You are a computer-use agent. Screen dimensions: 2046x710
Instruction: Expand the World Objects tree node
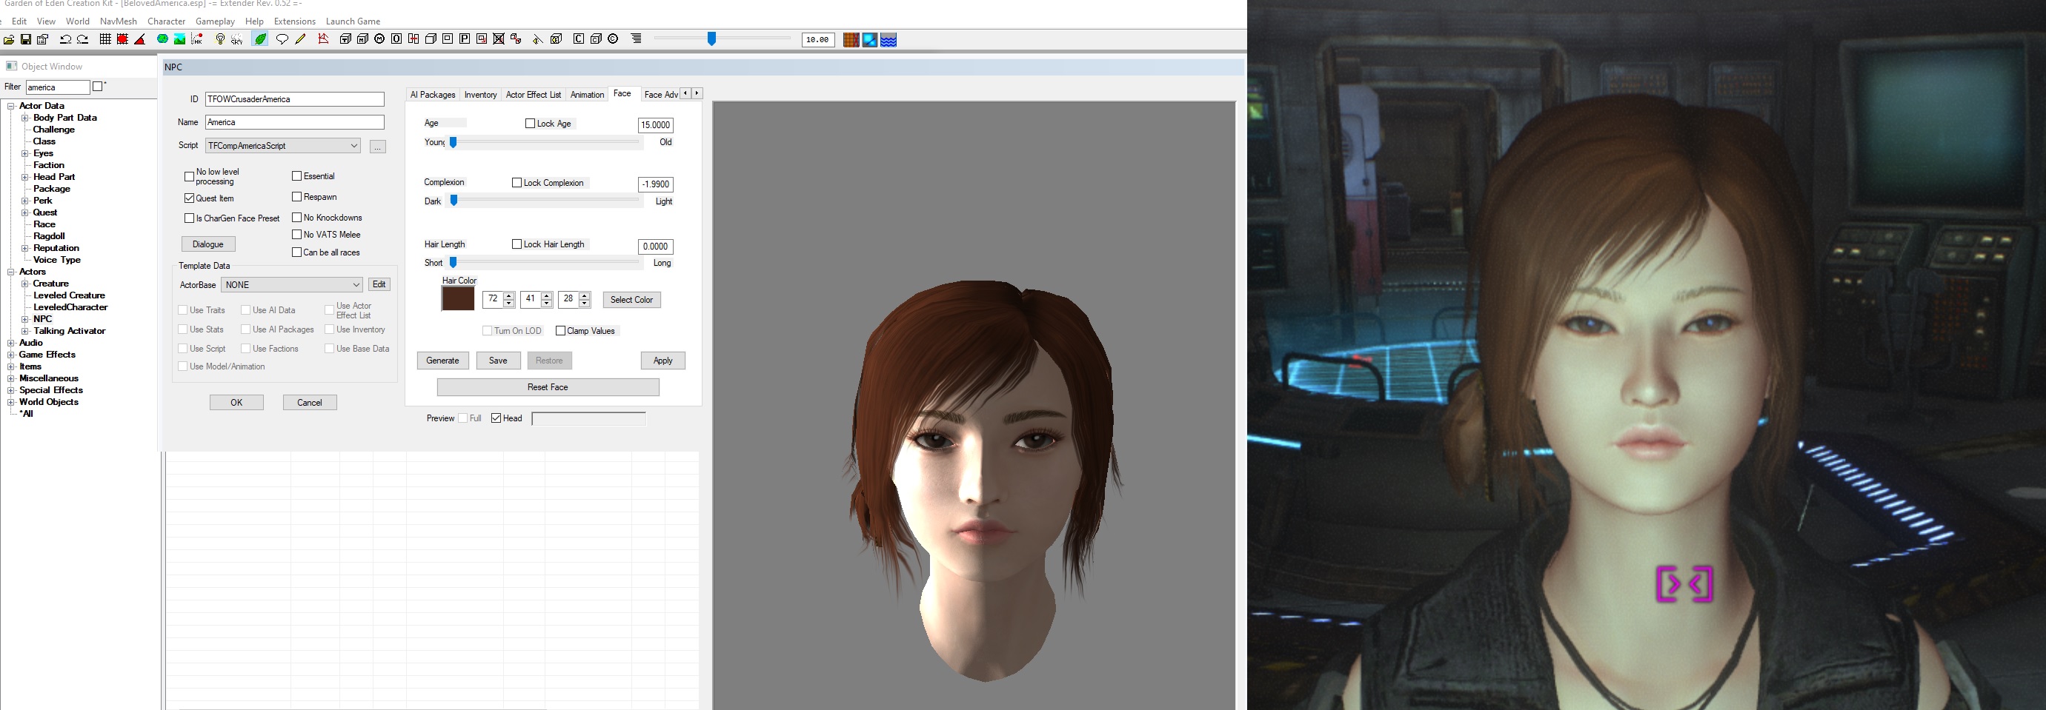[11, 402]
